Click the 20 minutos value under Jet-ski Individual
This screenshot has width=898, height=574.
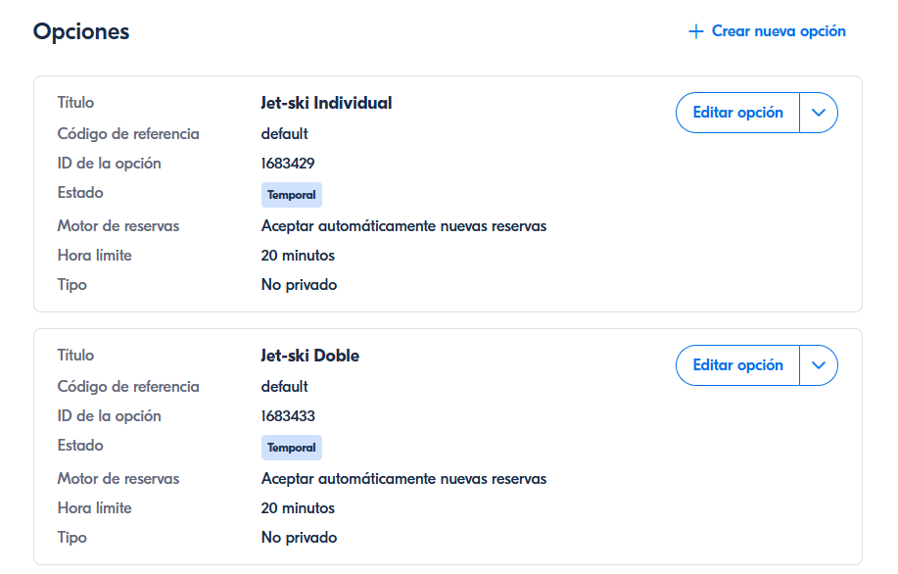coord(298,256)
